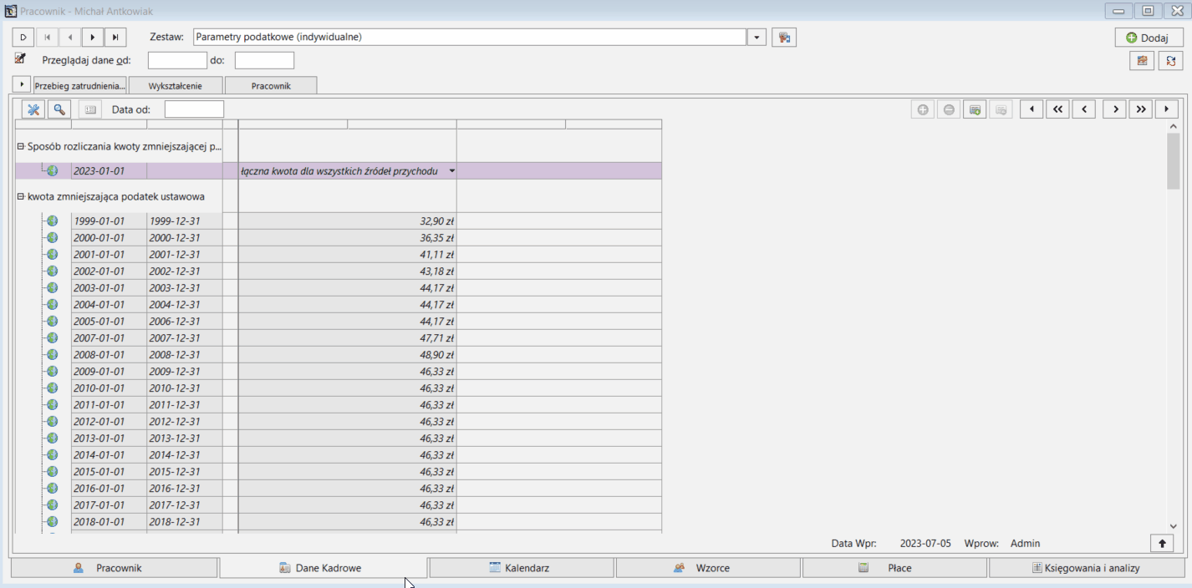Viewport: 1192px width, 588px height.
Task: Select the 2007-01-01 tax row
Action: pyautogui.click(x=339, y=338)
